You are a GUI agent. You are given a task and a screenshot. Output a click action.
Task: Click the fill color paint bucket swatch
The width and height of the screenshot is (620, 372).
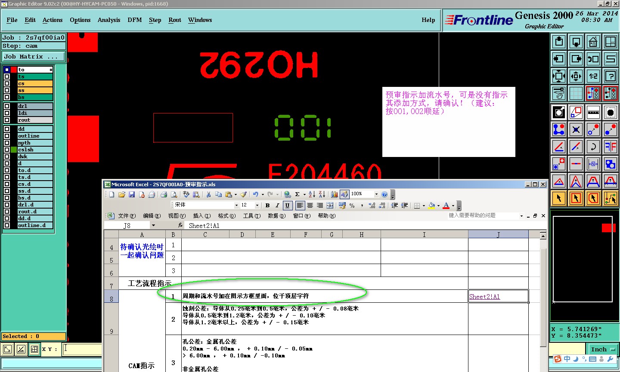click(x=432, y=206)
